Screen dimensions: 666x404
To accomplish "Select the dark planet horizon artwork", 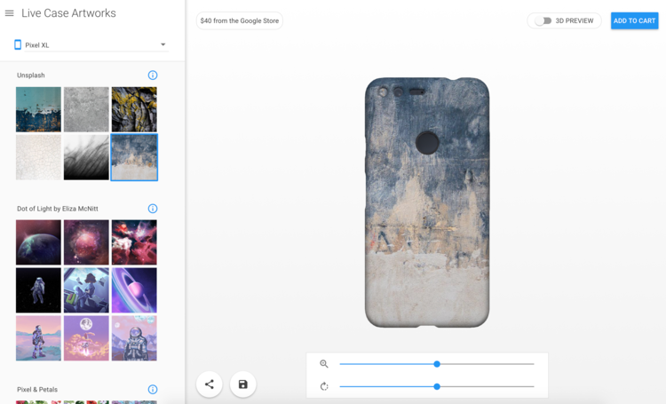I will (39, 242).
